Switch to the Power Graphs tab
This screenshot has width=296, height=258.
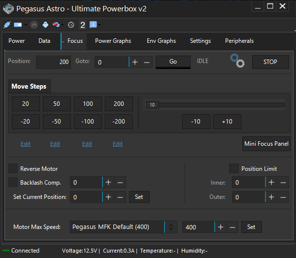point(113,41)
